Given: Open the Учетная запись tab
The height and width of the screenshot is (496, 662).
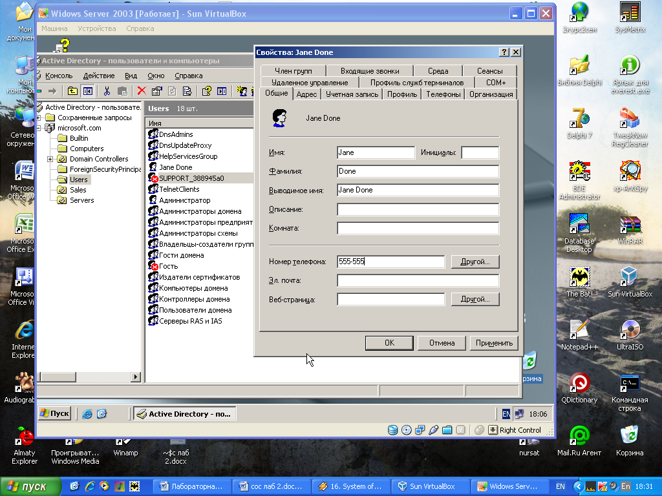Looking at the screenshot, I should (x=352, y=94).
